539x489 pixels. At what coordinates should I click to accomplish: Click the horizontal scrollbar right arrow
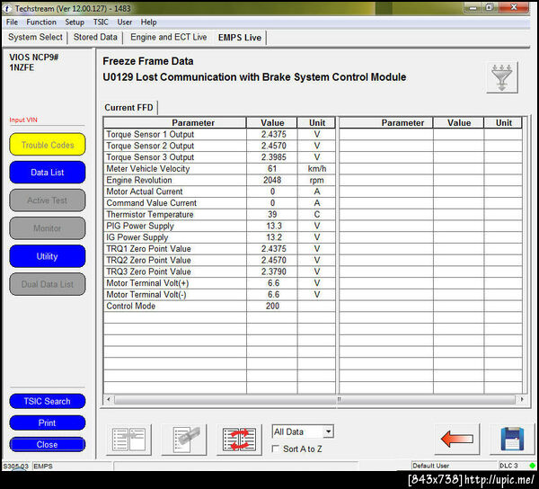[522, 400]
